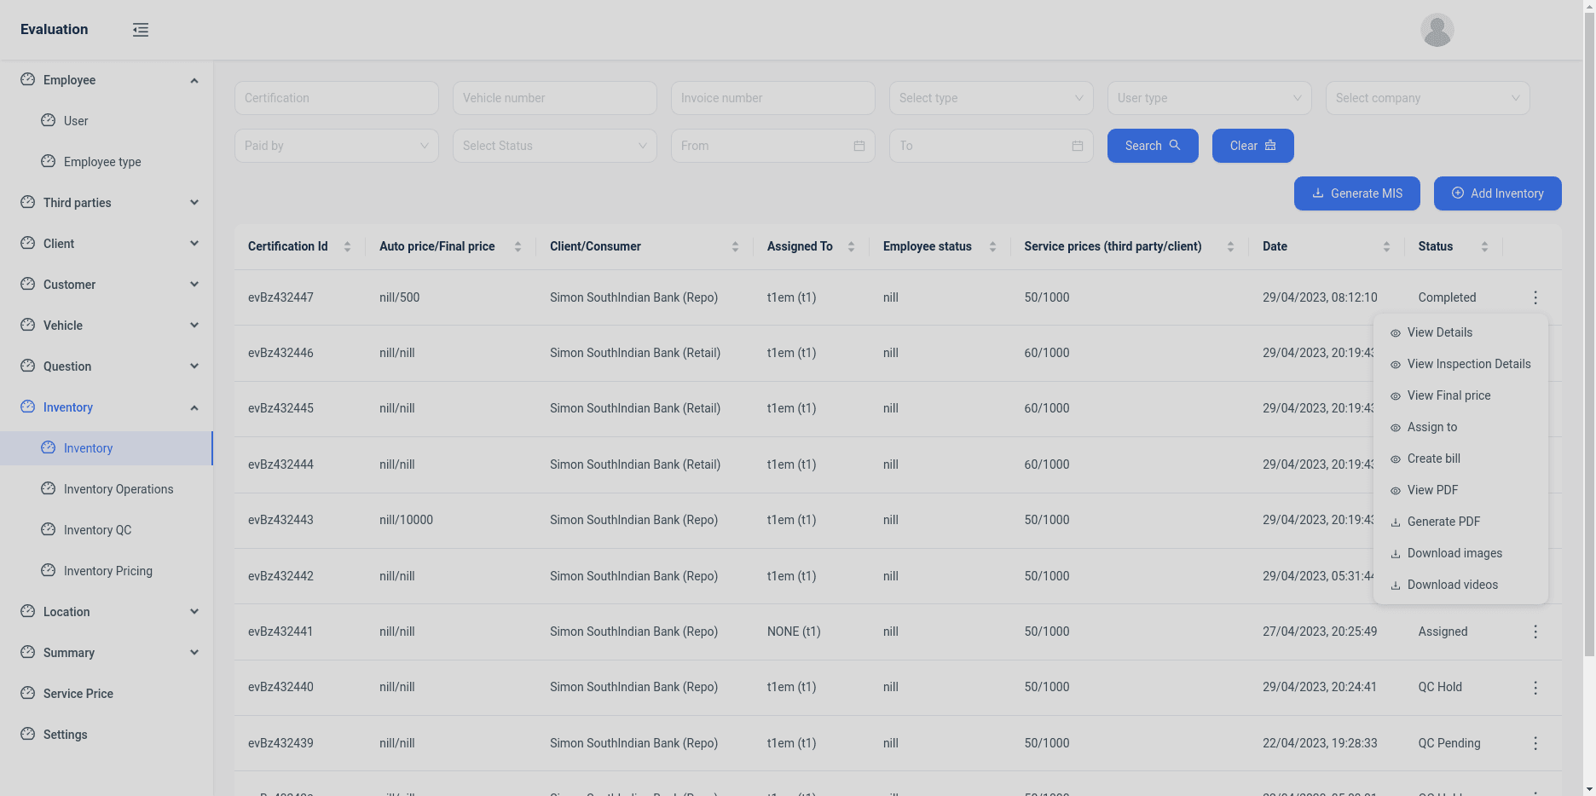Click the Search button
This screenshot has width=1596, height=796.
click(x=1153, y=146)
